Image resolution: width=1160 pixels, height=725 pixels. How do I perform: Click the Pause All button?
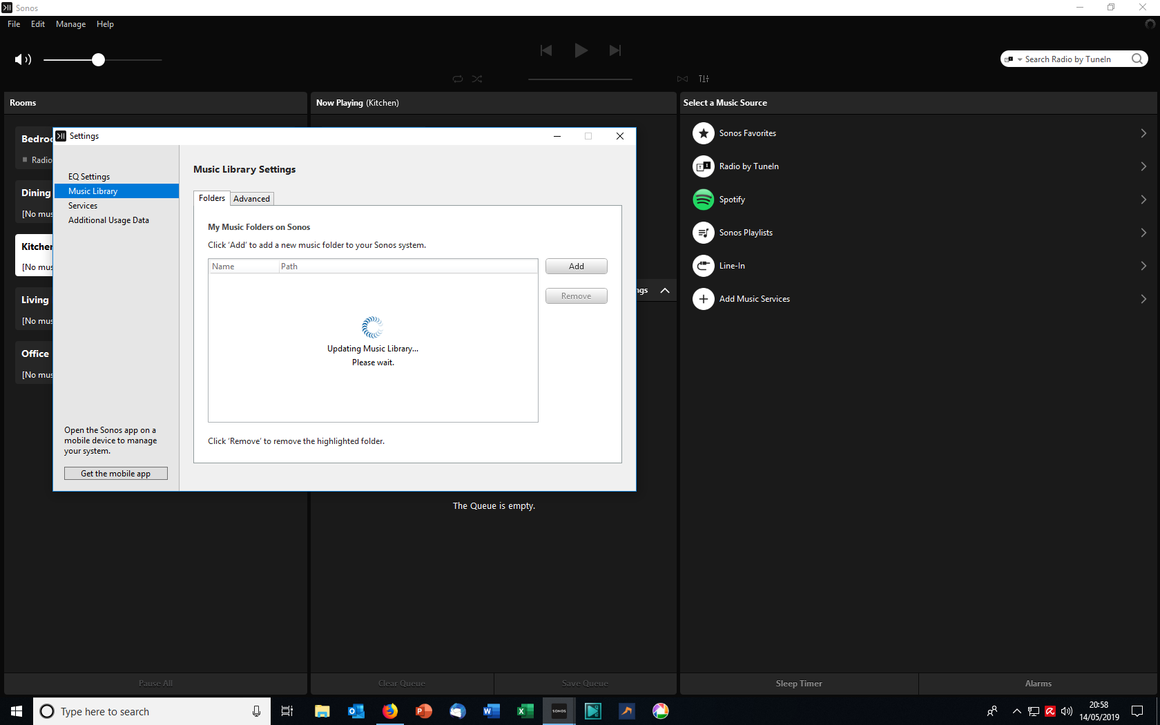click(155, 684)
